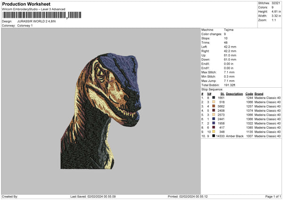Select swatch in stop 5 row with 2573 stitches
Screen dimensions: 283x200
click(214, 115)
